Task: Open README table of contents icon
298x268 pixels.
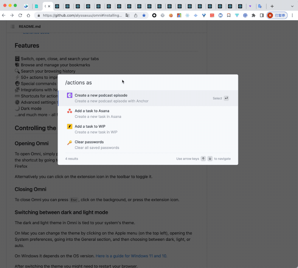Action: pos(13,27)
